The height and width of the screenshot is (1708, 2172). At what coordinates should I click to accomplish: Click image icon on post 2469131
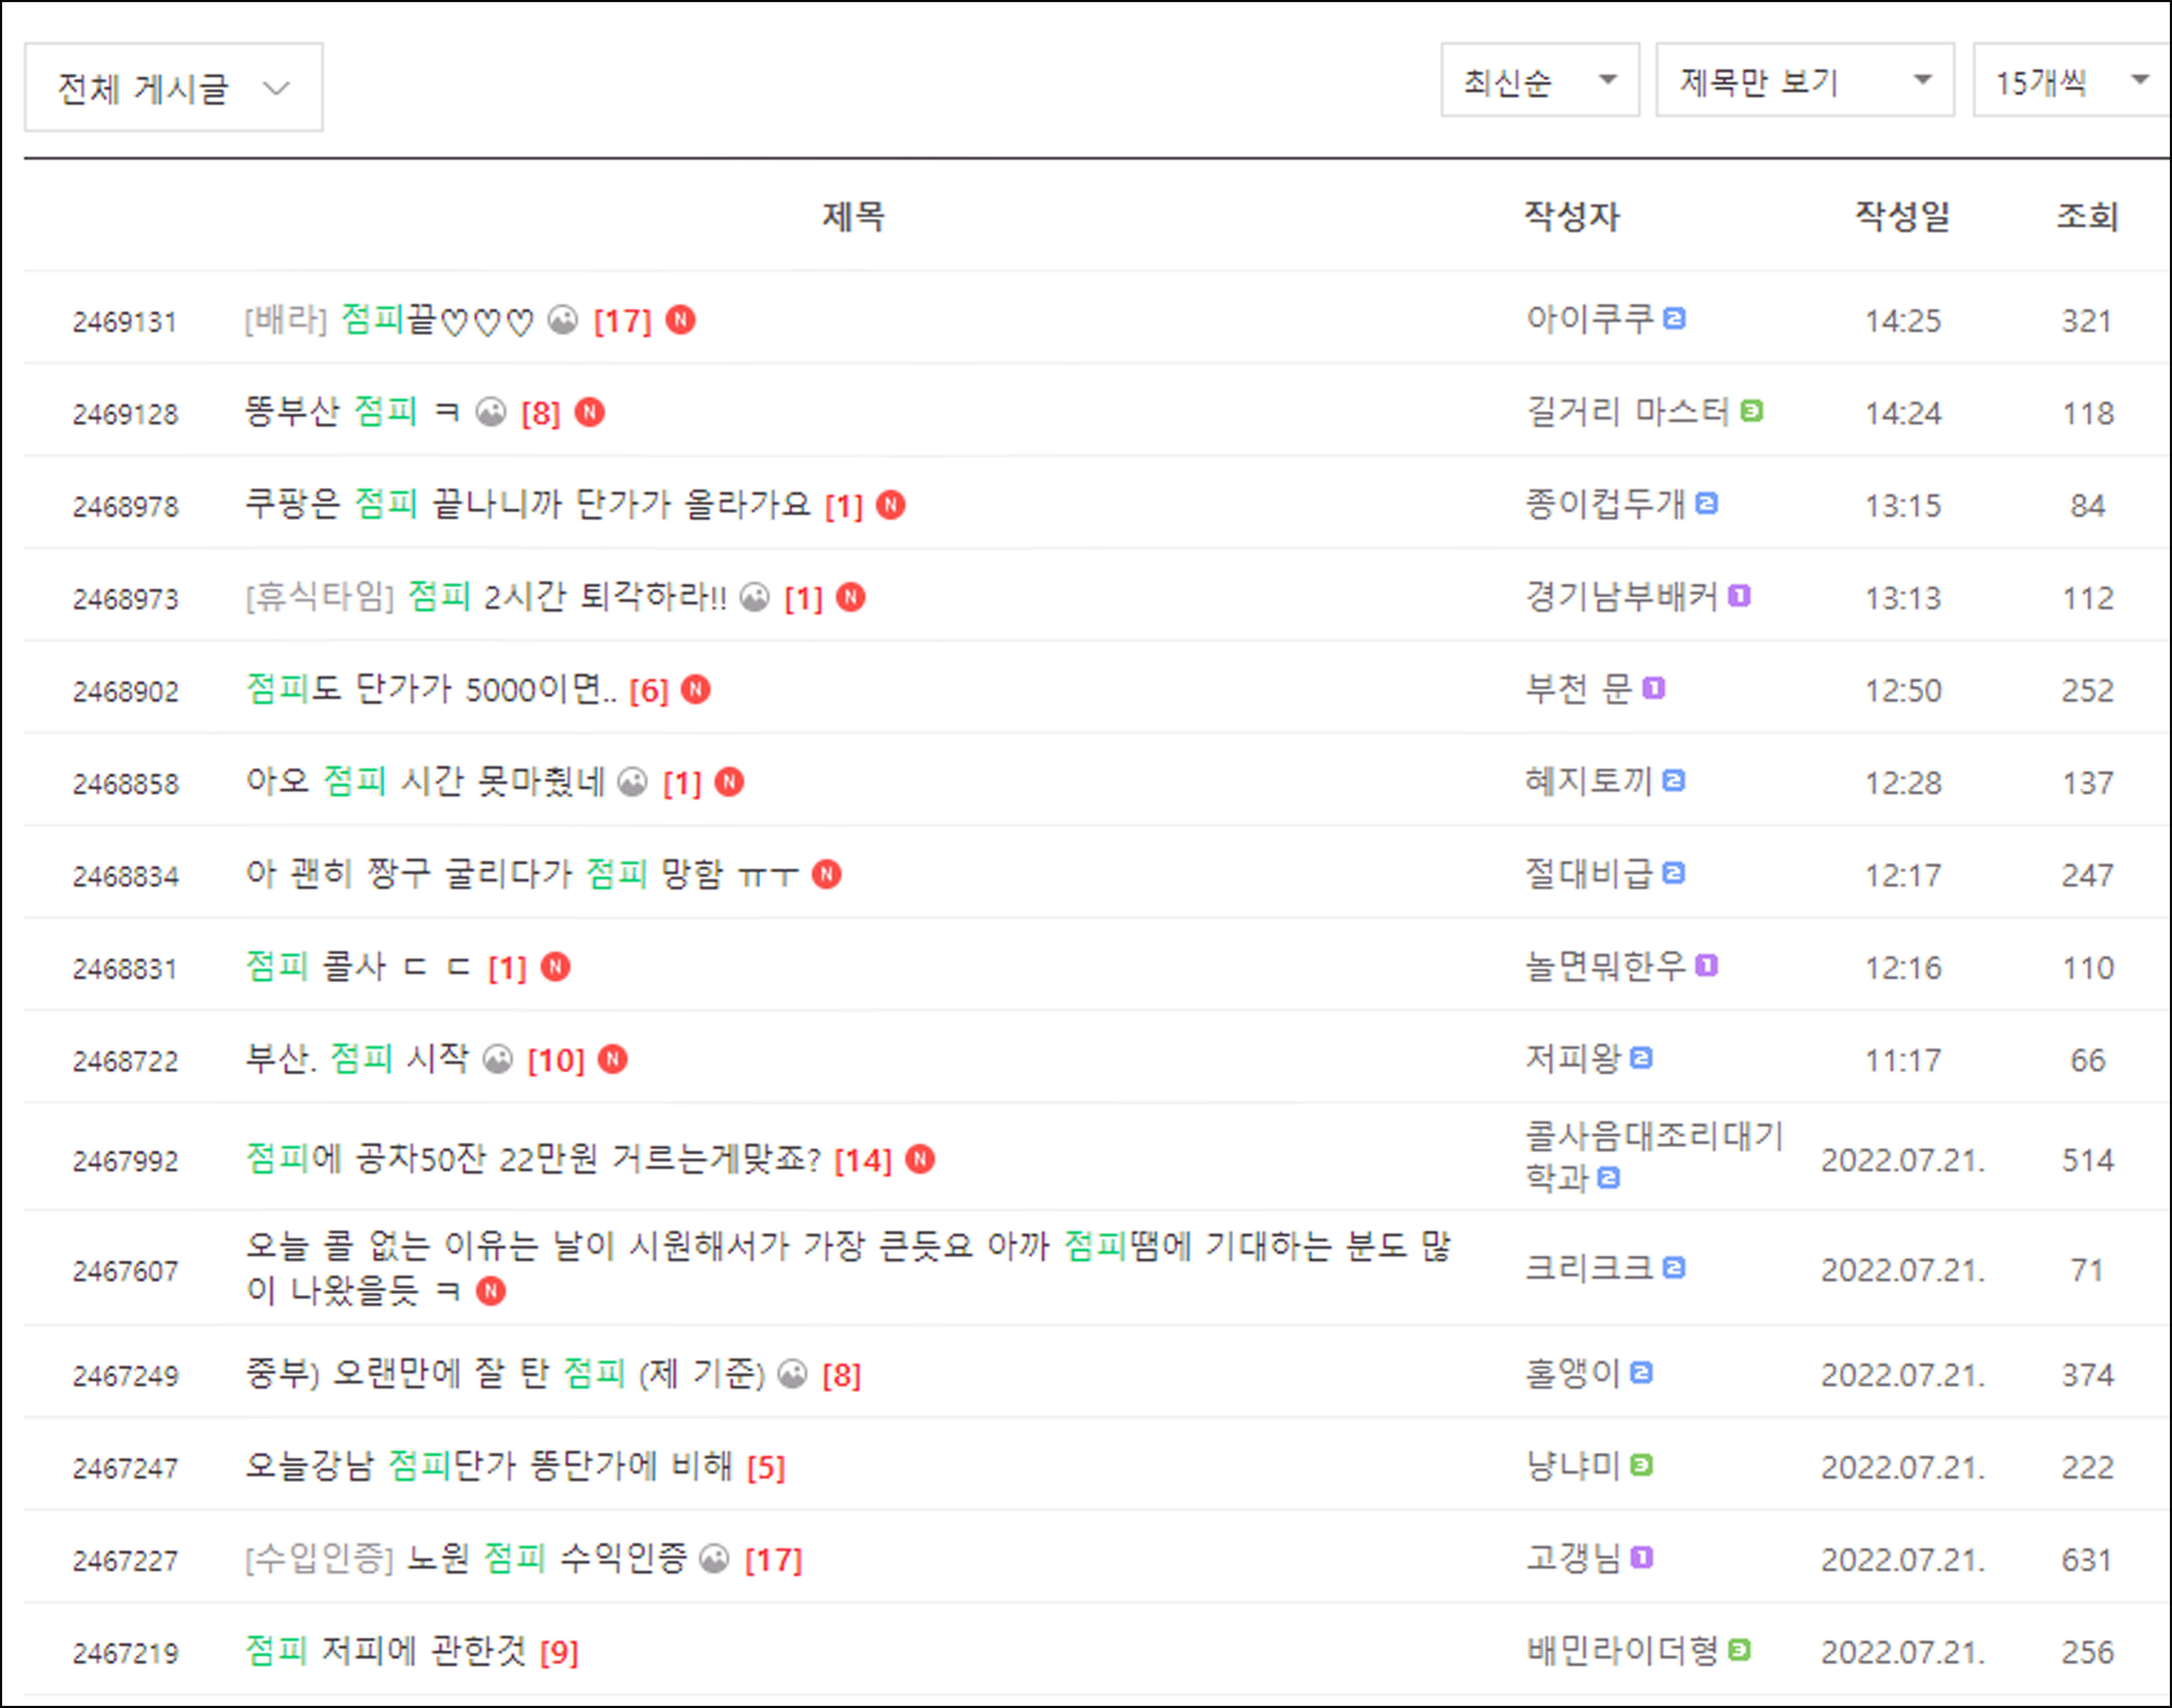[x=563, y=320]
